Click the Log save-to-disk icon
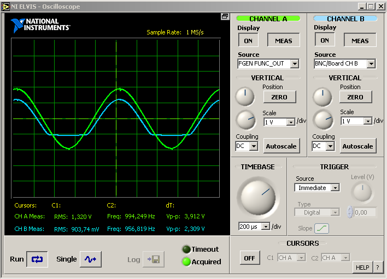387x279 pixels. tap(154, 259)
